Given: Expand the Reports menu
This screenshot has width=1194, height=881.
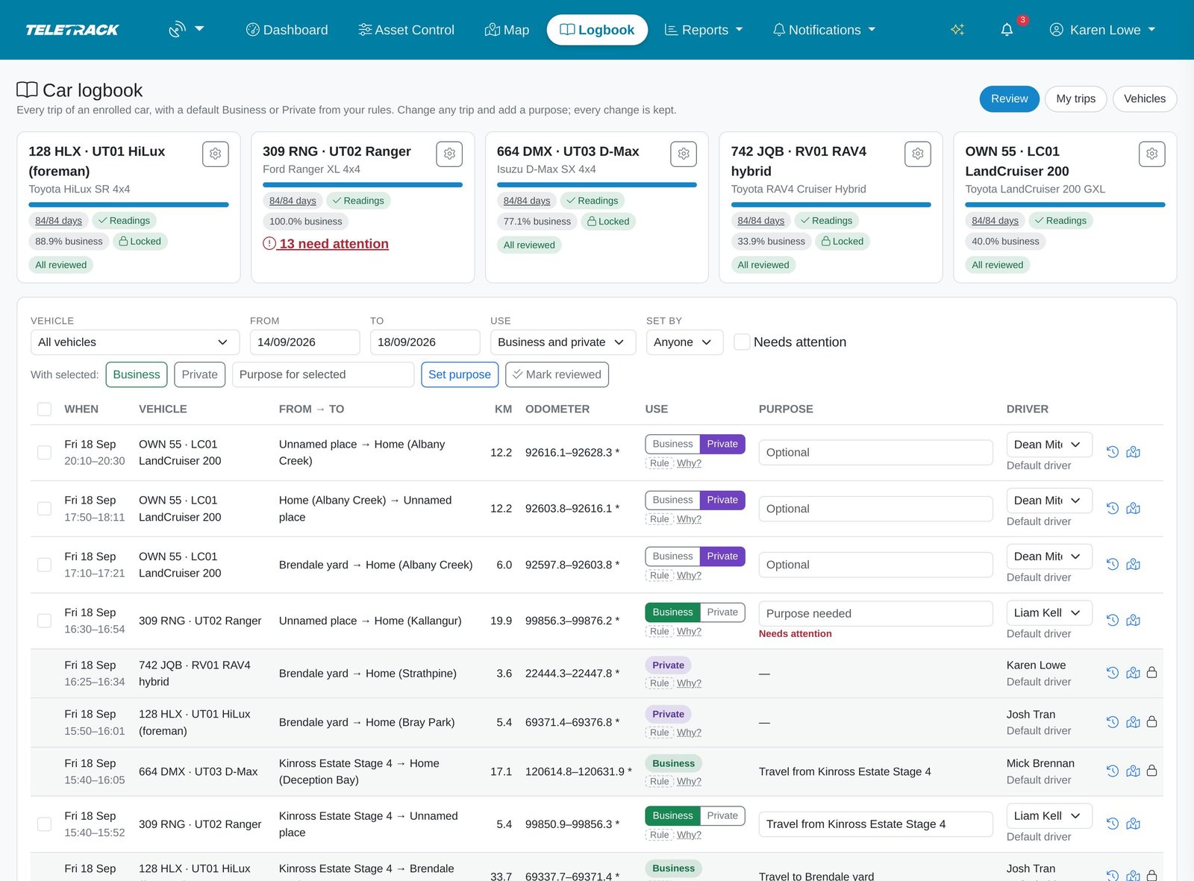Looking at the screenshot, I should pos(704,30).
